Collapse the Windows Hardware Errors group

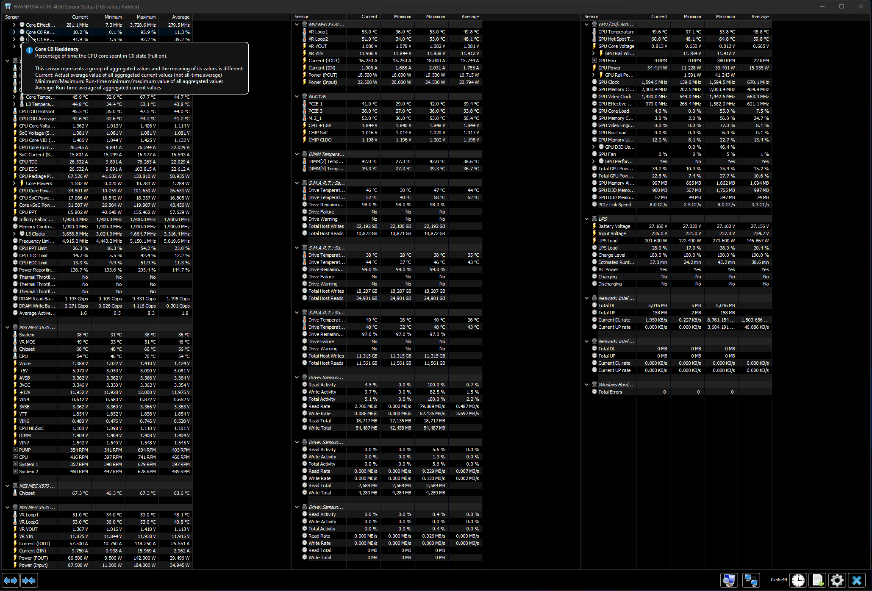tap(587, 385)
